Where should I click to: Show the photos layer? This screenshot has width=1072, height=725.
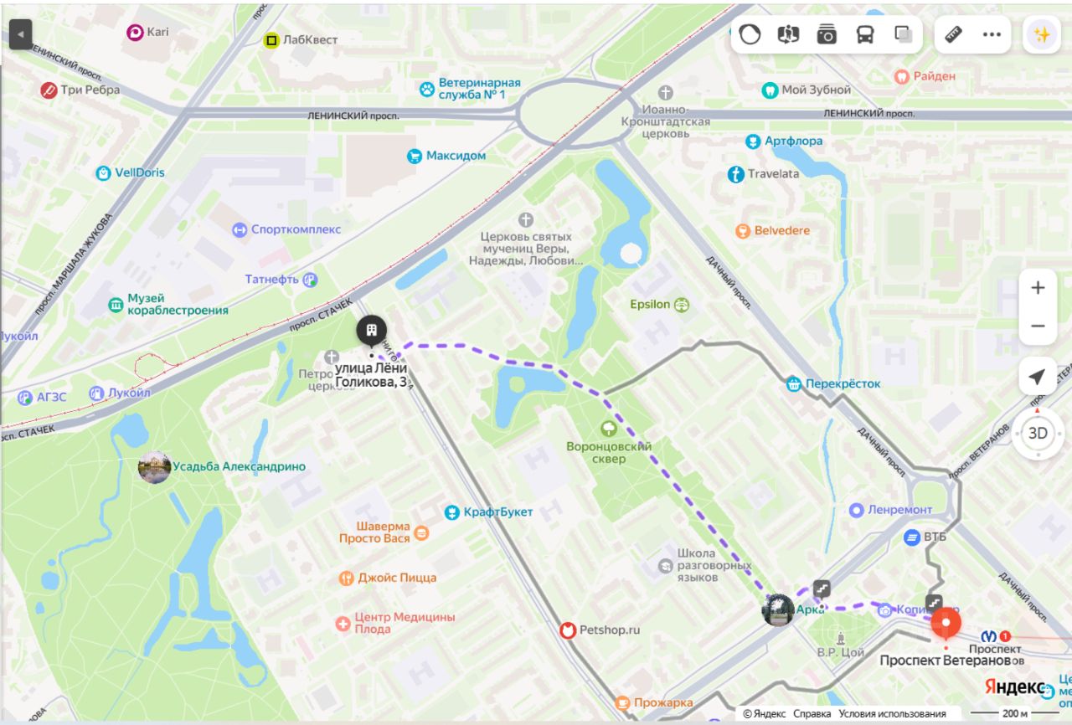827,34
